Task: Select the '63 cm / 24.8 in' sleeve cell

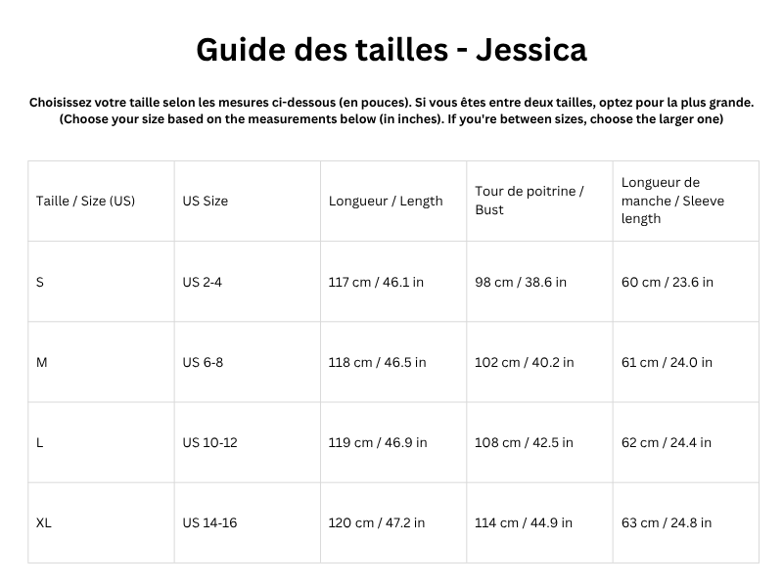Action: point(668,522)
